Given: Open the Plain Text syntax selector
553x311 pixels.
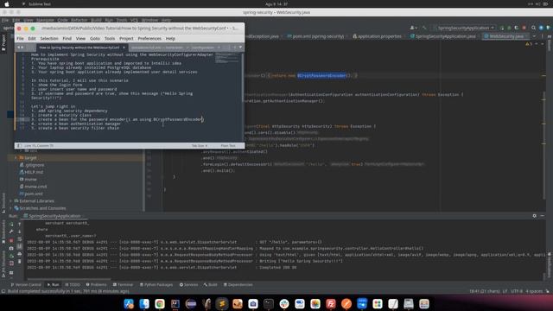Looking at the screenshot, I should click(228, 146).
